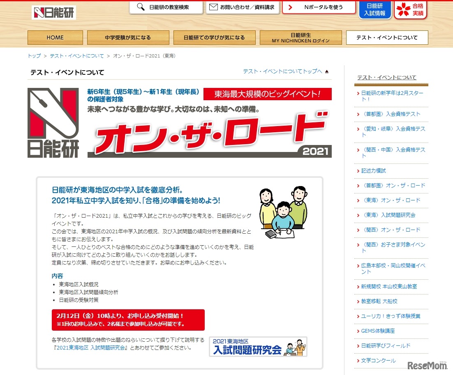Screen dimensions: 453x375
Task: Open 中学受験が気になる menu tab
Action: (128, 37)
